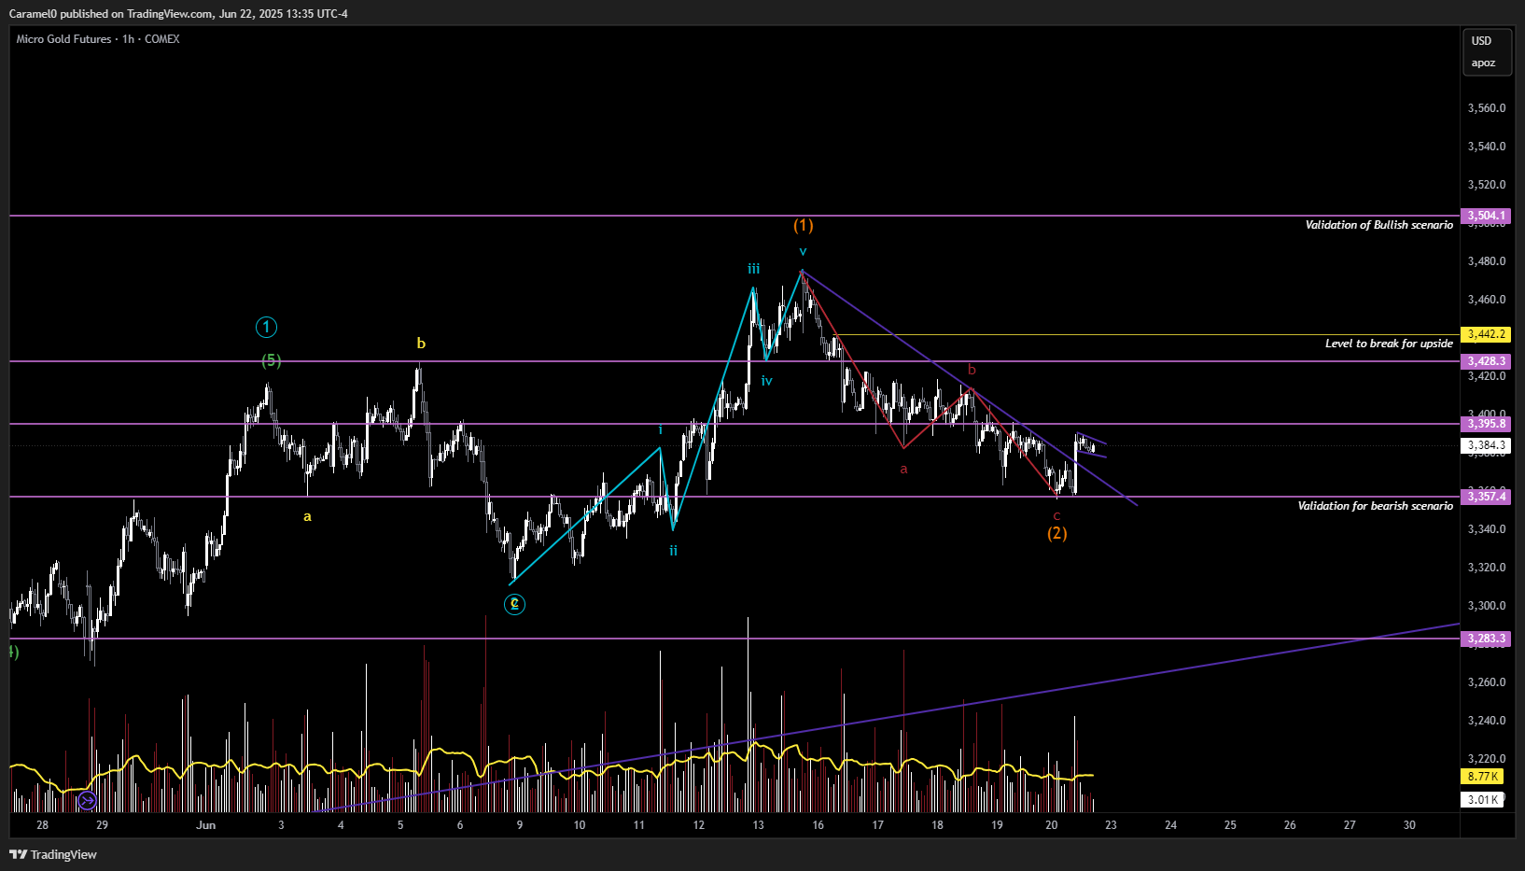Select the yellow b wave label

point(421,344)
